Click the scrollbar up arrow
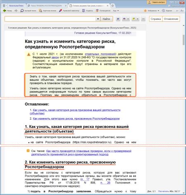 coord(184,26)
